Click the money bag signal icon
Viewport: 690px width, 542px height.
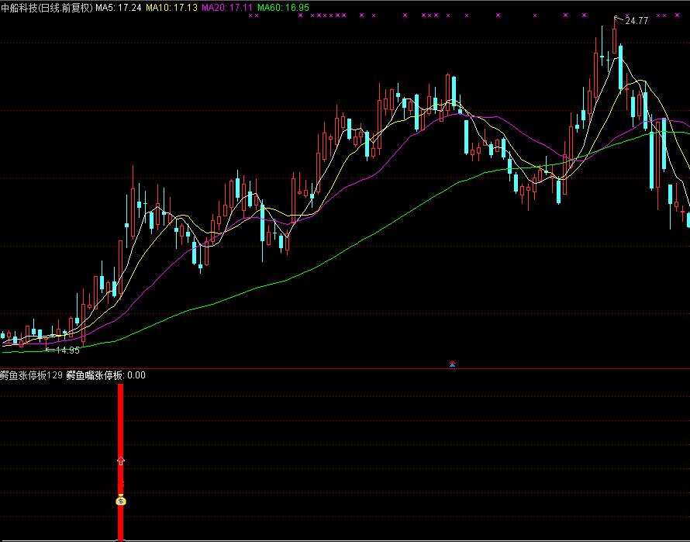121,501
